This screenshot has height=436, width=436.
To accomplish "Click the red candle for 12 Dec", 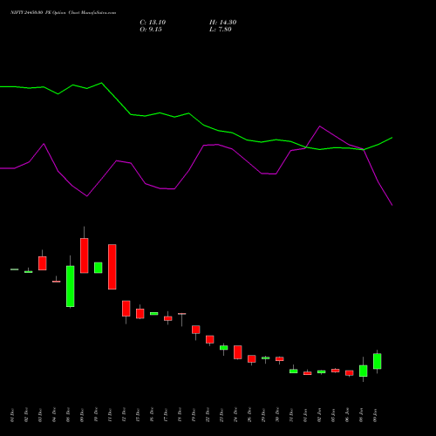I will tap(126, 309).
